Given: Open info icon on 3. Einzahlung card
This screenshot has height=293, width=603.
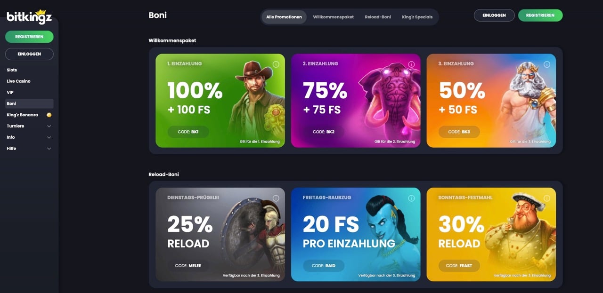Looking at the screenshot, I should pos(547,64).
